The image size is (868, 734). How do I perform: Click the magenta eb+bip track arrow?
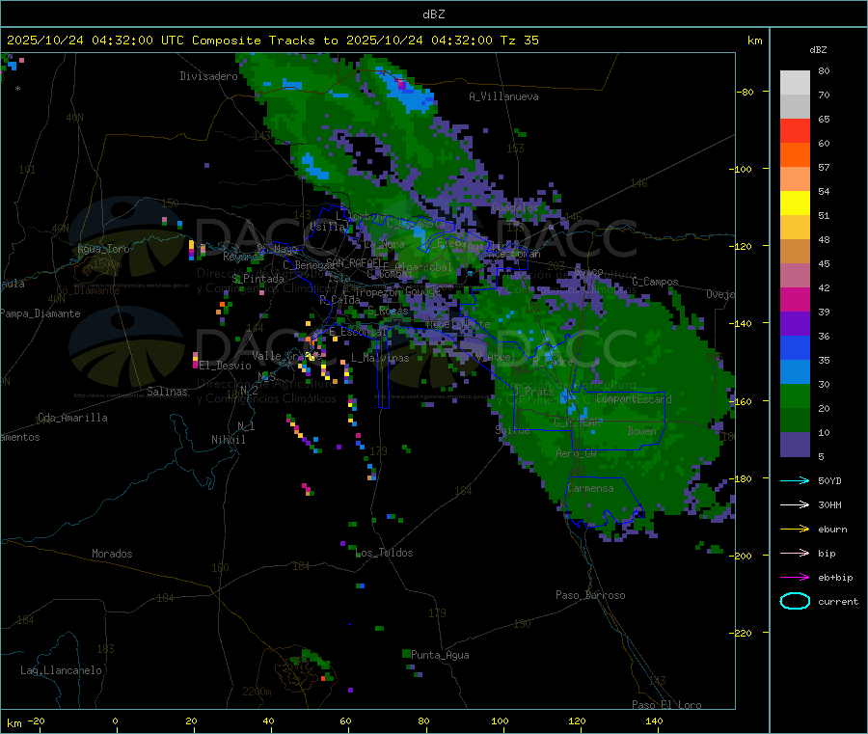click(x=795, y=578)
